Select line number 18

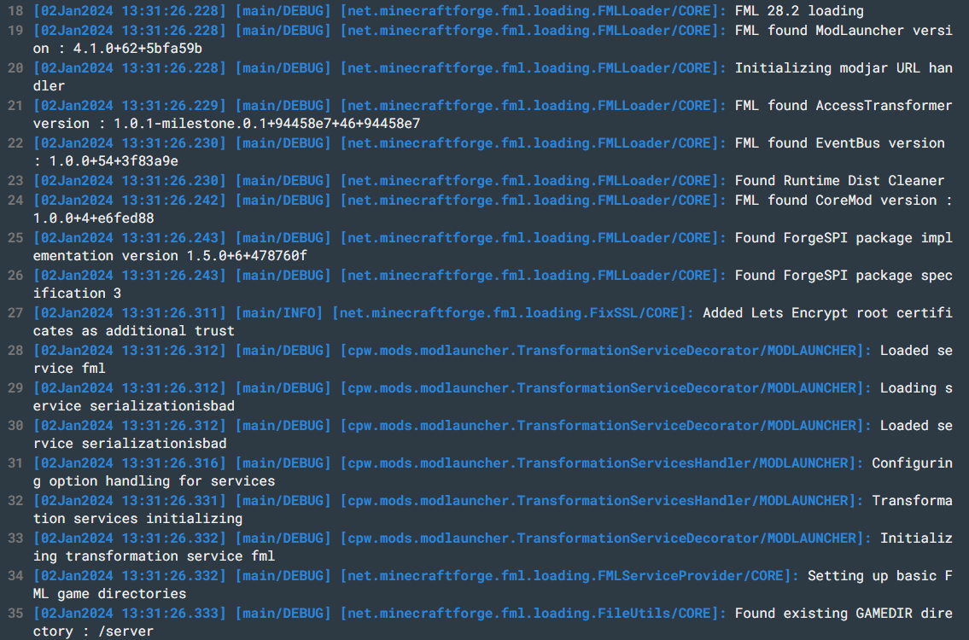(x=15, y=10)
